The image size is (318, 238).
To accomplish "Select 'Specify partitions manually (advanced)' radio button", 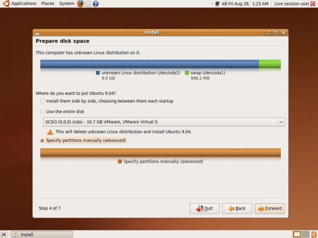I will click(x=42, y=141).
